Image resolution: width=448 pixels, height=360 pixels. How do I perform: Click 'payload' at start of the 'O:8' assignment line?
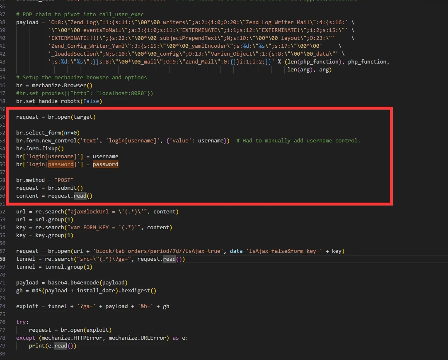coord(27,22)
